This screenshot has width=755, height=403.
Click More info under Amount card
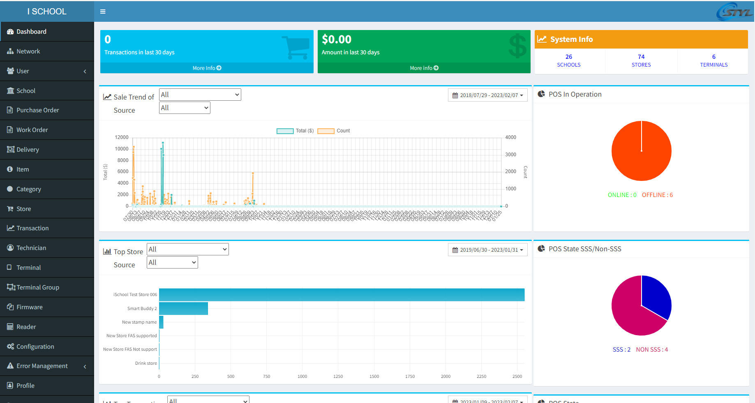424,68
